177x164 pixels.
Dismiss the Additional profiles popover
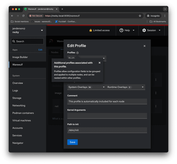point(99,63)
